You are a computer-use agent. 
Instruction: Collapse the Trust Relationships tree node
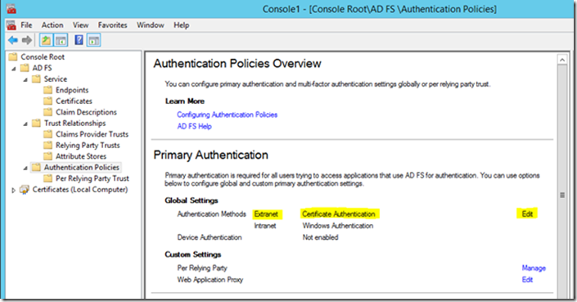(25, 124)
